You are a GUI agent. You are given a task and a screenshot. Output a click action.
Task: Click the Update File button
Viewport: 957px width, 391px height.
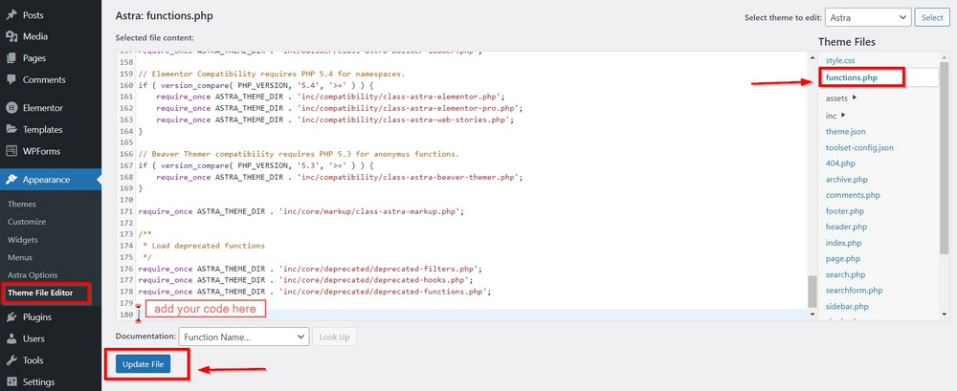pyautogui.click(x=143, y=365)
